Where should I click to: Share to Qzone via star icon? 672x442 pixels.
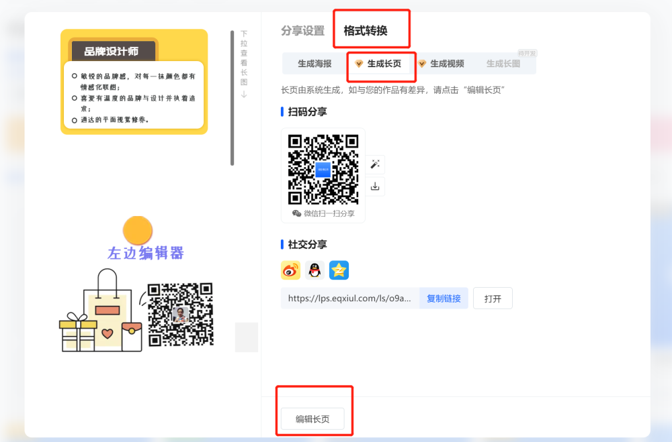[339, 270]
